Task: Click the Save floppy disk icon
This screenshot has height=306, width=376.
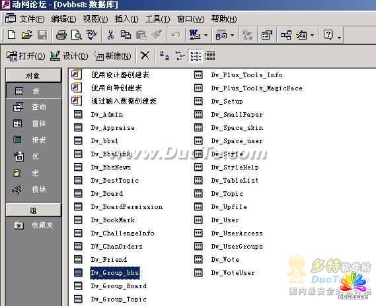Action: pyautogui.click(x=42, y=35)
